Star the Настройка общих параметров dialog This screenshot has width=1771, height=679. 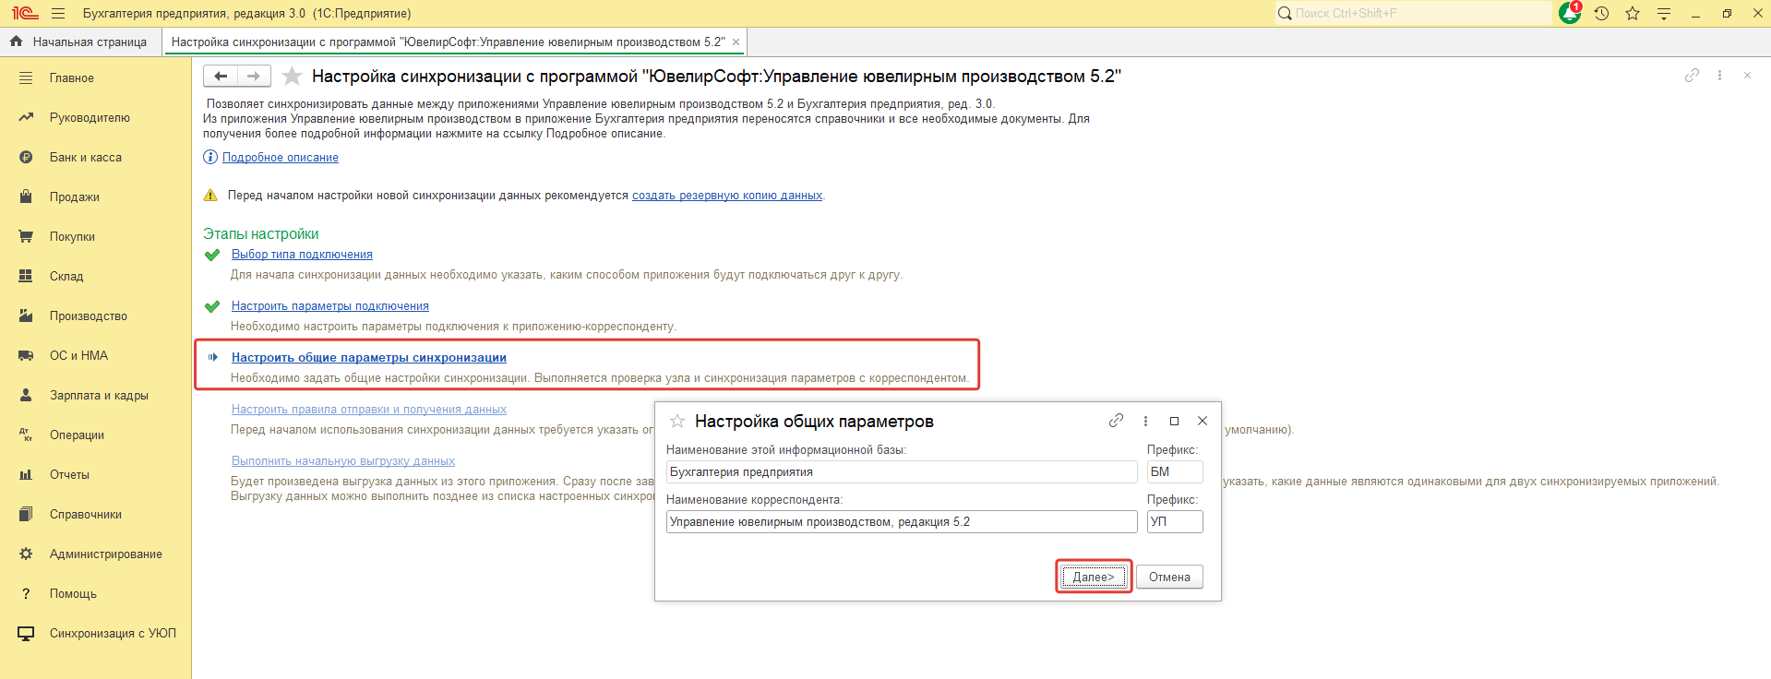click(677, 421)
